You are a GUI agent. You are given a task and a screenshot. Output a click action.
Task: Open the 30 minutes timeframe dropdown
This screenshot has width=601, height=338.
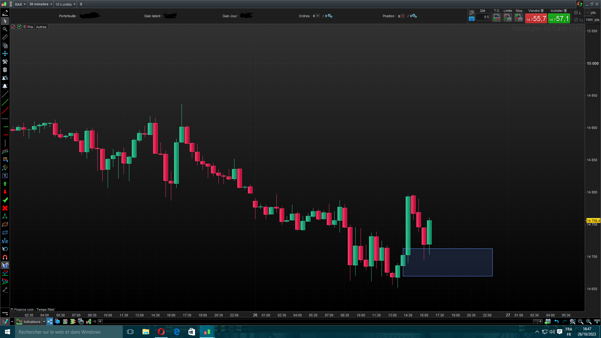pos(41,4)
